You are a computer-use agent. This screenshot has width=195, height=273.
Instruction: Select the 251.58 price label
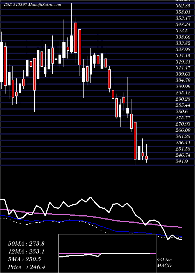coord(183,149)
